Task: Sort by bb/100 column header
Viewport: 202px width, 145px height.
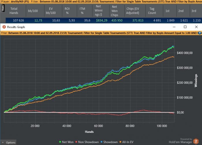Action: 33,11
